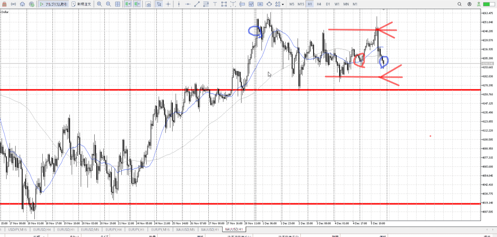Click the zoom out magnifier icon

pyautogui.click(x=108, y=4)
